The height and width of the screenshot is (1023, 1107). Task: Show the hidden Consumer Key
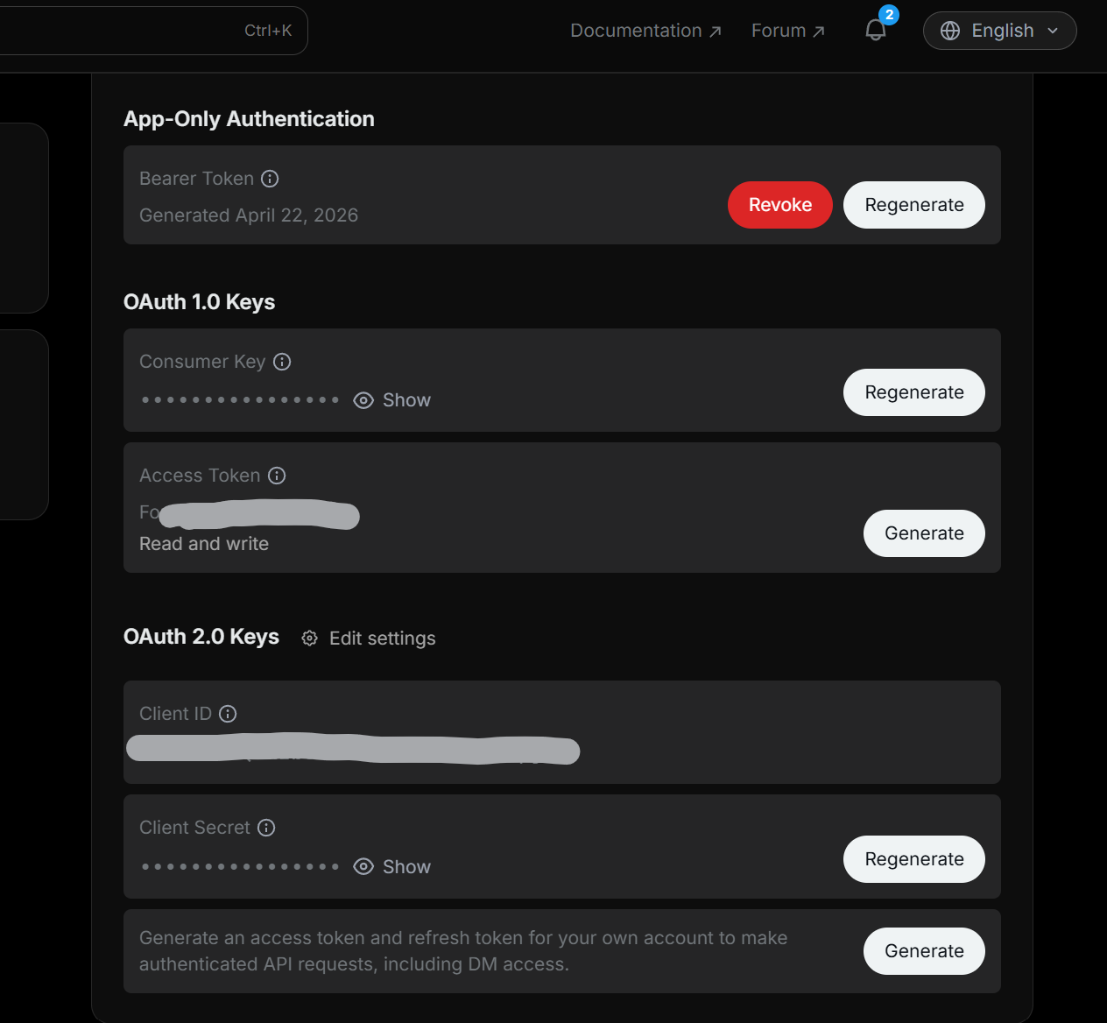click(x=392, y=400)
